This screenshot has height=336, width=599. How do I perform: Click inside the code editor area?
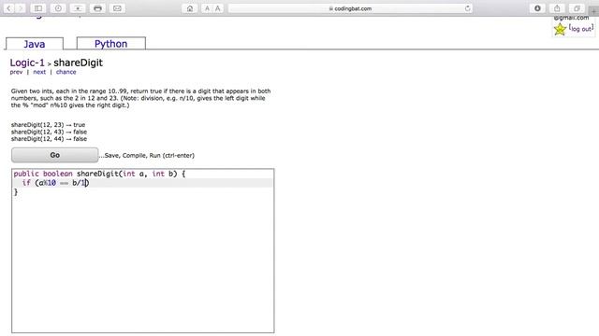pos(143,251)
